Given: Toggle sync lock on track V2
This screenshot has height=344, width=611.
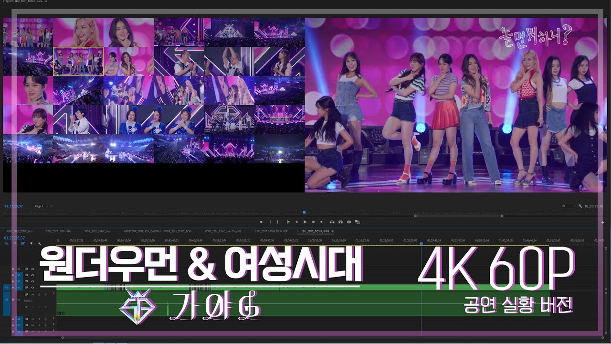Looking at the screenshot, I should (26, 281).
